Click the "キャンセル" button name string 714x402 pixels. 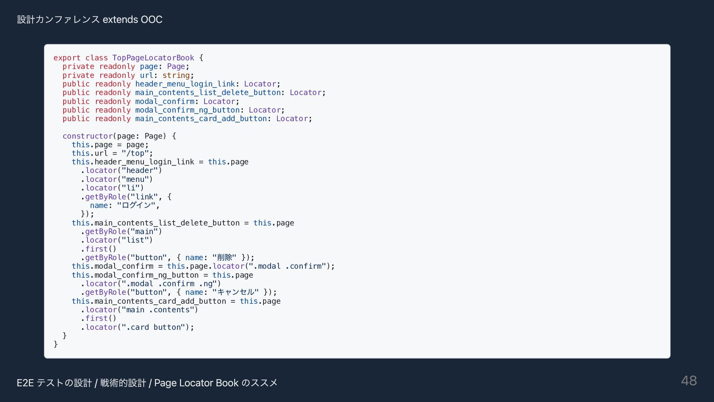pos(235,292)
